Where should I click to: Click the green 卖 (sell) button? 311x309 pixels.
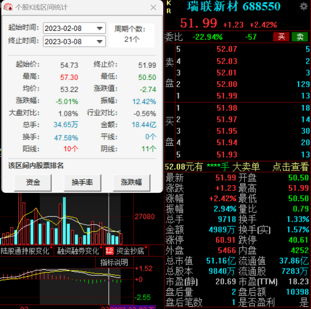tap(300, 36)
